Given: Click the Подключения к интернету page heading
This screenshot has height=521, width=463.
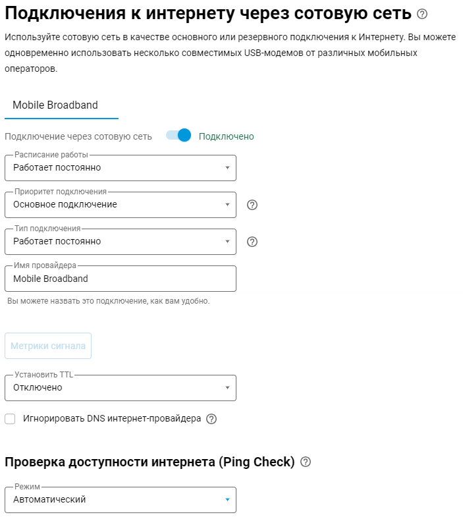Looking at the screenshot, I should [208, 14].
